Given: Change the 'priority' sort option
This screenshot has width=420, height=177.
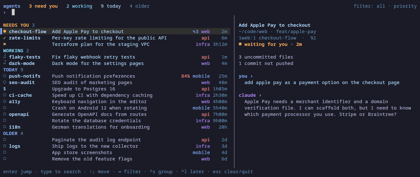Looking at the screenshot, I should tap(405, 6).
